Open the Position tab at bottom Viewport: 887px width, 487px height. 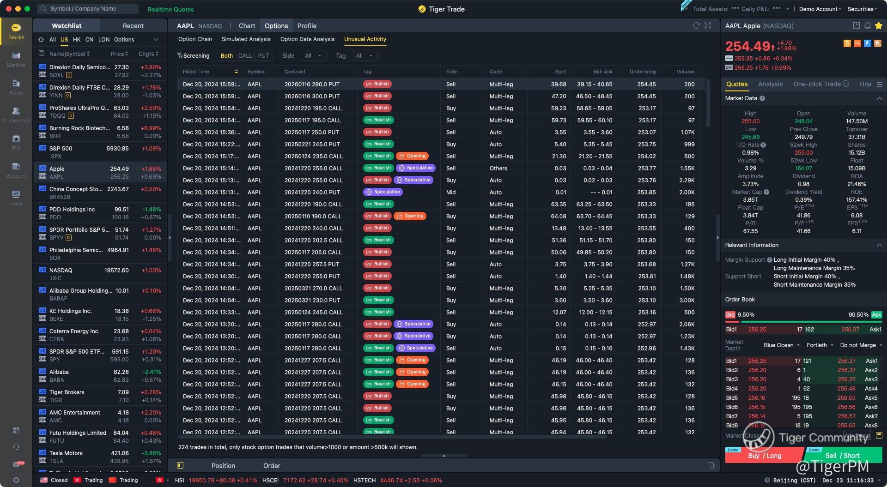223,466
